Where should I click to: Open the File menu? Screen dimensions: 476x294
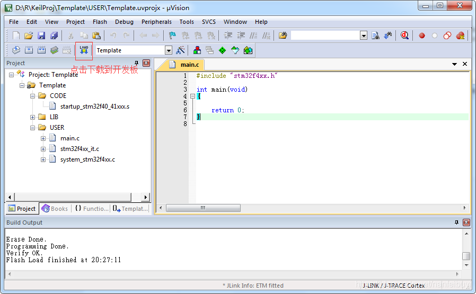click(x=14, y=22)
